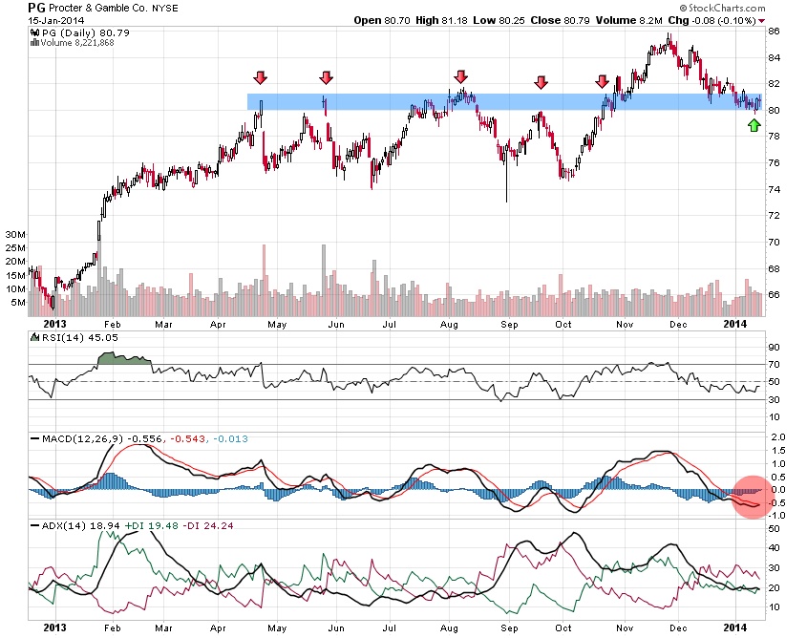
Task: Click the Aug label on price chart axis
Action: pyautogui.click(x=449, y=324)
